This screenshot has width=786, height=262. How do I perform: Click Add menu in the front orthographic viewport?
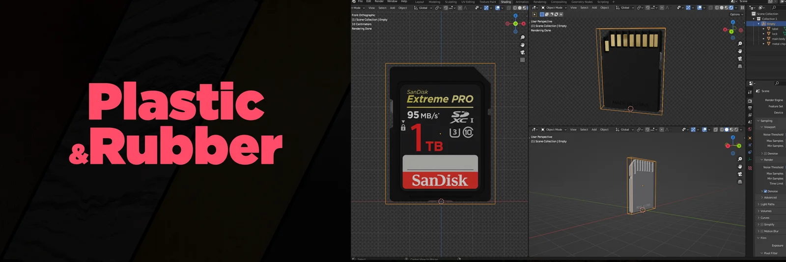click(x=393, y=8)
